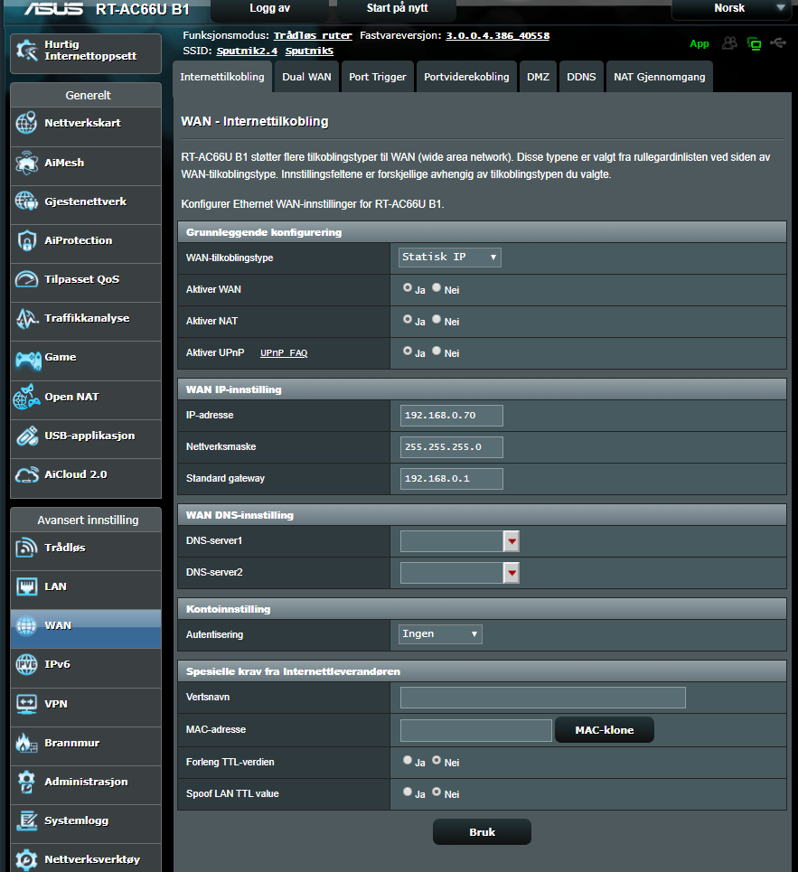
Task: Set Aktiver WAN to Ja
Action: click(x=408, y=288)
